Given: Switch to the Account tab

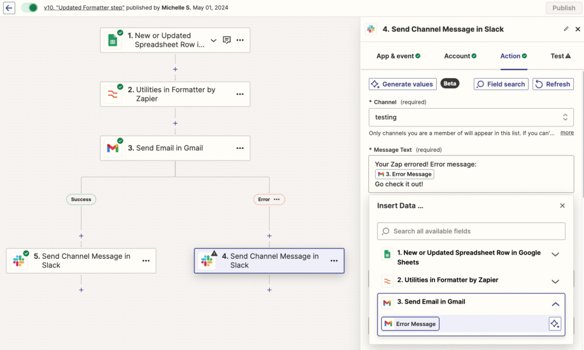Looking at the screenshot, I should click(460, 56).
